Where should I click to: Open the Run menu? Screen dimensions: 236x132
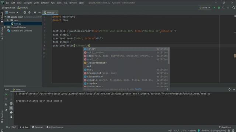52,3
